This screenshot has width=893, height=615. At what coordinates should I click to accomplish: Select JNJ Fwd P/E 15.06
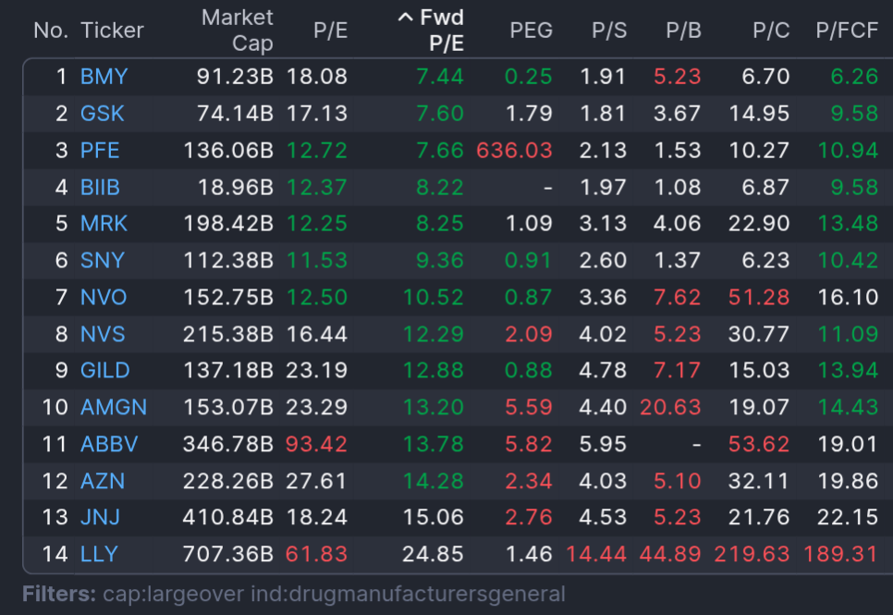(434, 517)
